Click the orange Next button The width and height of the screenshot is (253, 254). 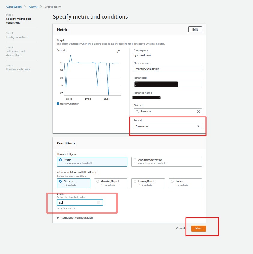point(198,229)
